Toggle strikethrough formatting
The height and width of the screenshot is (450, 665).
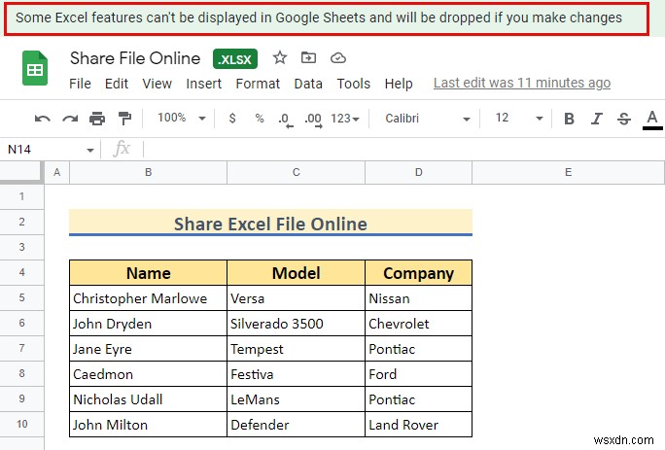coord(624,119)
